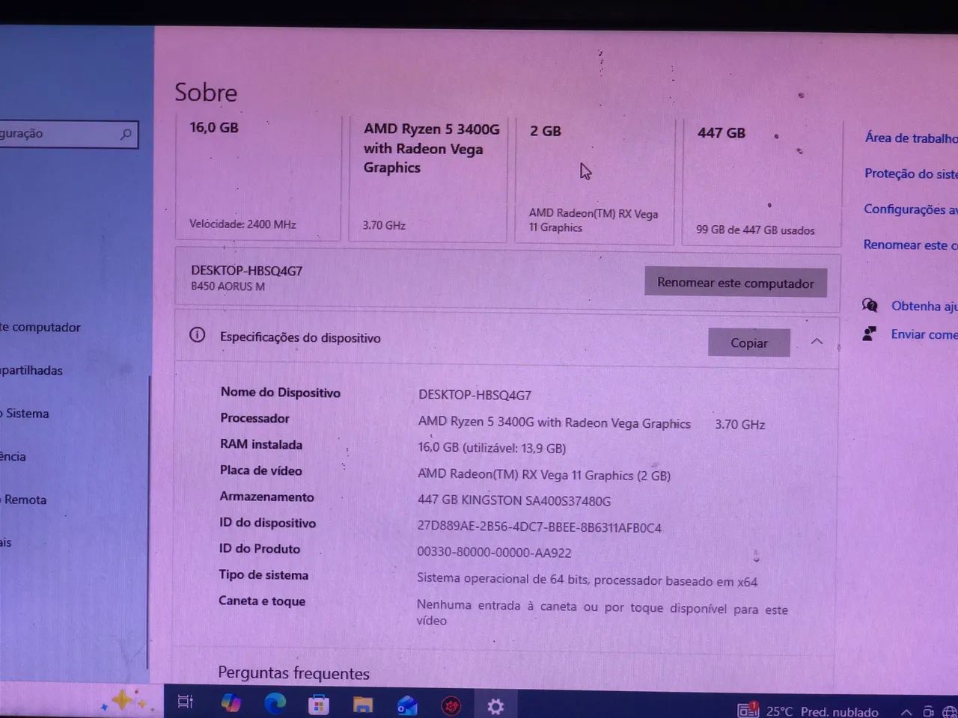Image resolution: width=958 pixels, height=718 pixels.
Task: Select the 2 GB graphics card tile
Action: pyautogui.click(x=594, y=180)
